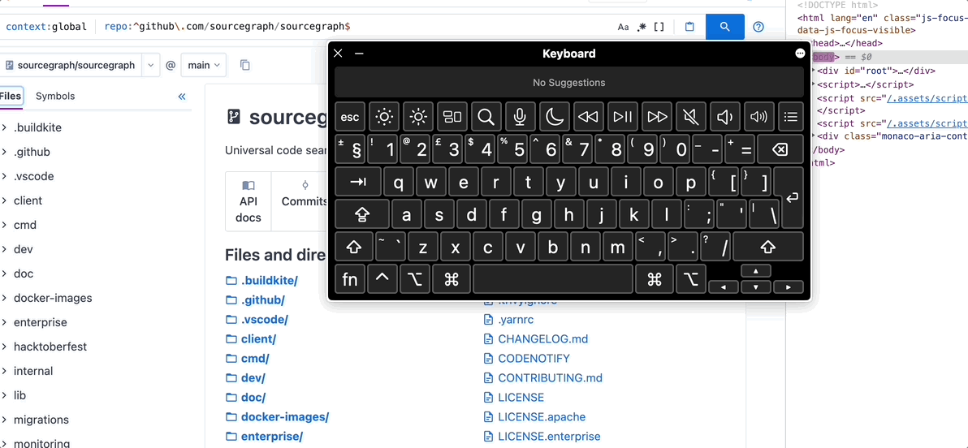Select docker-images in the file tree
Screen dimensions: 968x448
click(53, 298)
